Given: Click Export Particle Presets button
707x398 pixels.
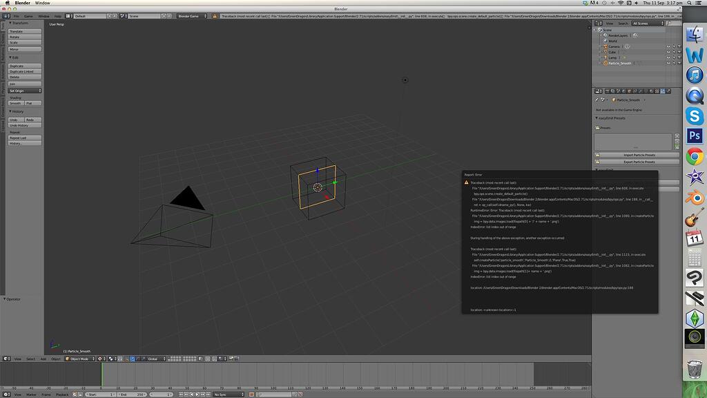Looking at the screenshot, I should [639, 162].
